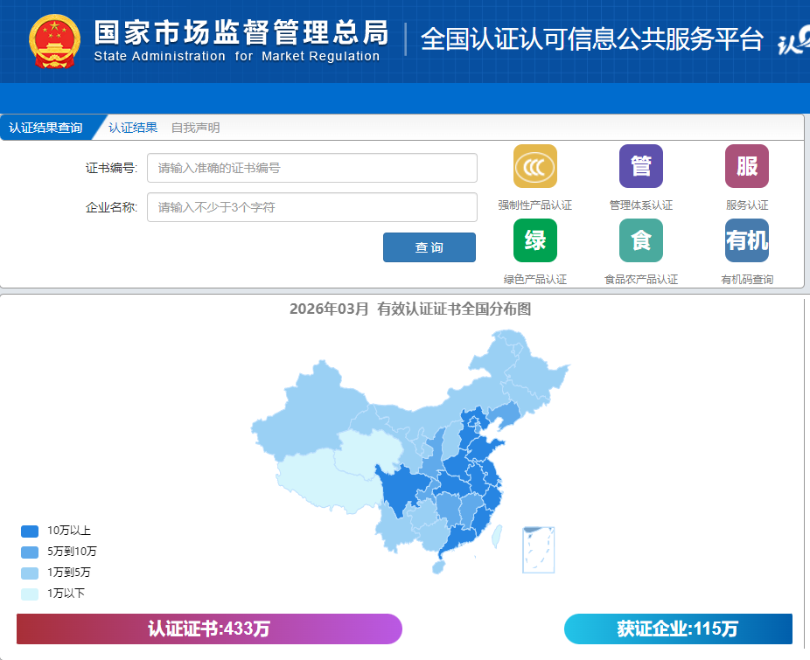
Task: Click the purple management system certification icon
Action: (640, 166)
